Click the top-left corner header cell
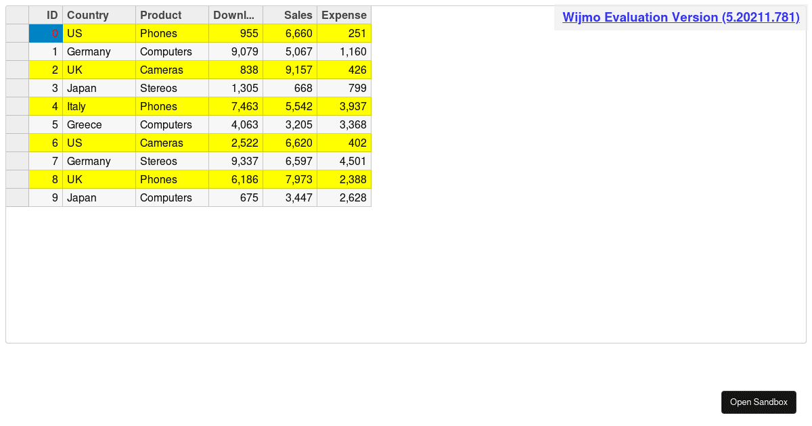This screenshot has height=426, width=812. pos(17,15)
